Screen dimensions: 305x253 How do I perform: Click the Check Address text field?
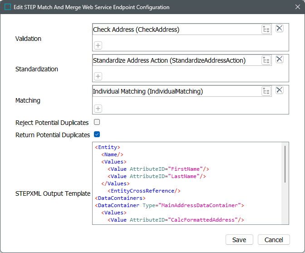pyautogui.click(x=175, y=30)
